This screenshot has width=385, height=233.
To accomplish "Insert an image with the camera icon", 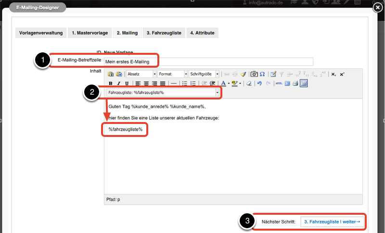I will click(x=254, y=74).
